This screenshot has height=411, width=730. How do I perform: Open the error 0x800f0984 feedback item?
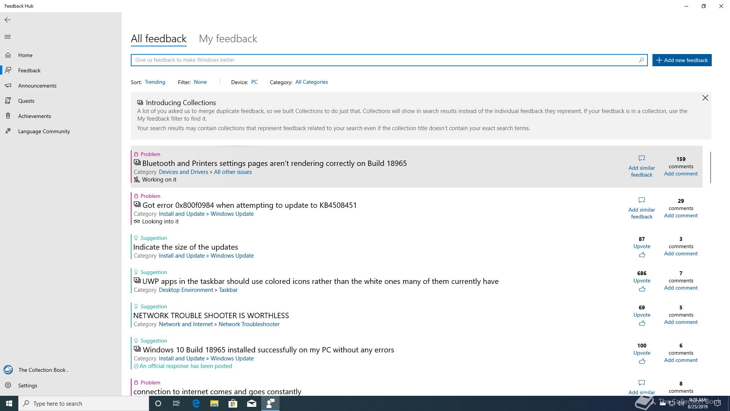pos(249,205)
